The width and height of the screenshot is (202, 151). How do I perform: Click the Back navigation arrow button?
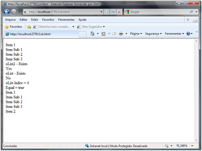tap(6, 12)
